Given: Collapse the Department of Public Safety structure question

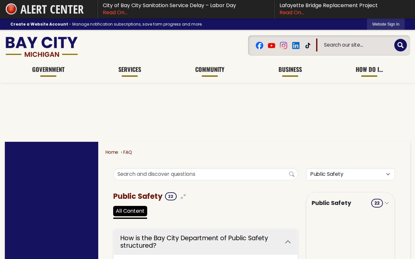Looking at the screenshot, I should tap(206, 242).
